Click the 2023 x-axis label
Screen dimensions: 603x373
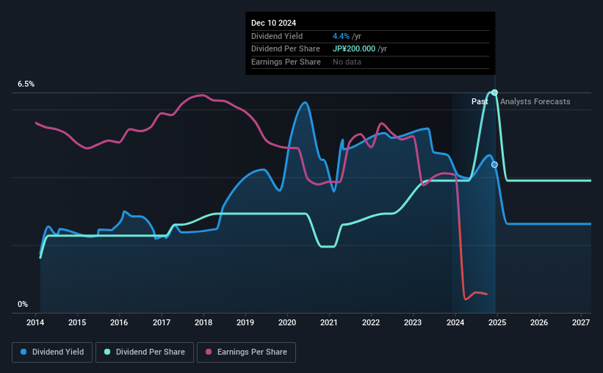click(413, 322)
